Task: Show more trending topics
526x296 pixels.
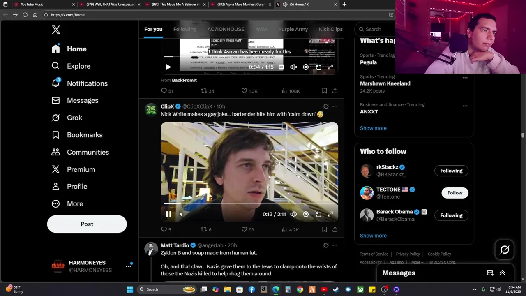Action: [x=373, y=128]
